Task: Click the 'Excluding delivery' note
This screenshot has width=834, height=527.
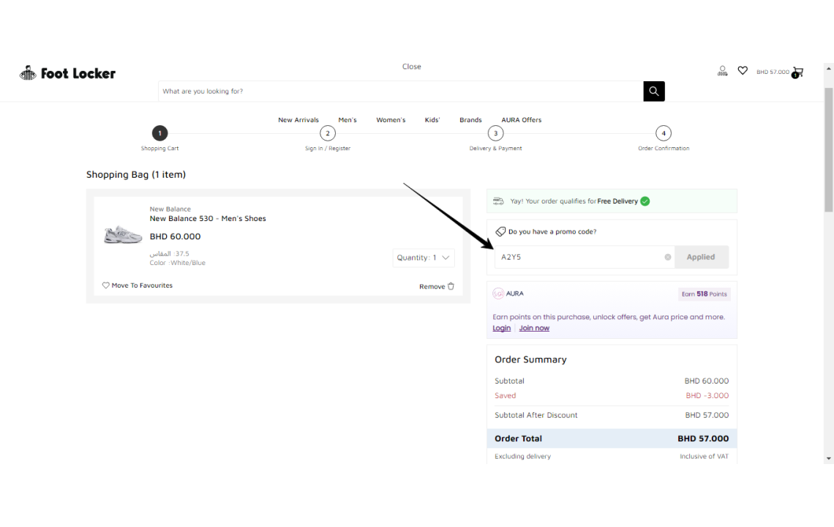Action: click(x=523, y=456)
